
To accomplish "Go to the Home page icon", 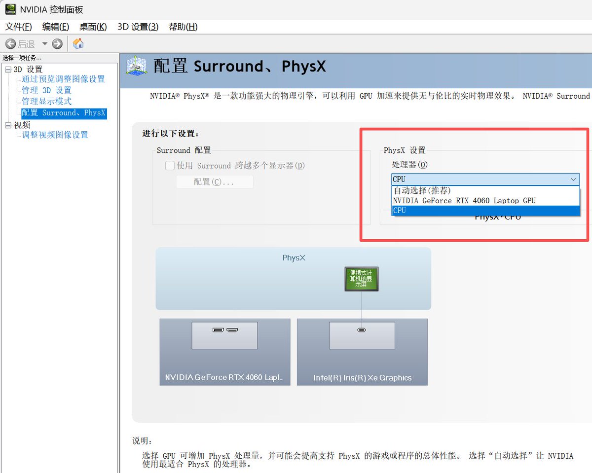I will pyautogui.click(x=78, y=43).
